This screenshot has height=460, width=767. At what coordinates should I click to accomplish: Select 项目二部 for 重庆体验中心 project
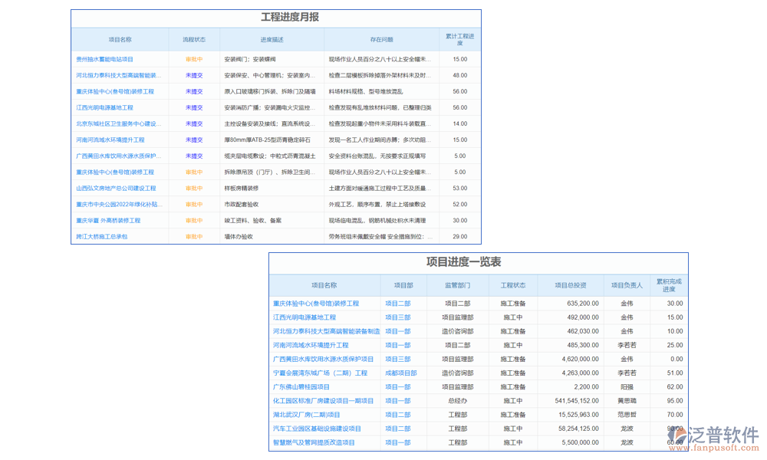pos(397,302)
